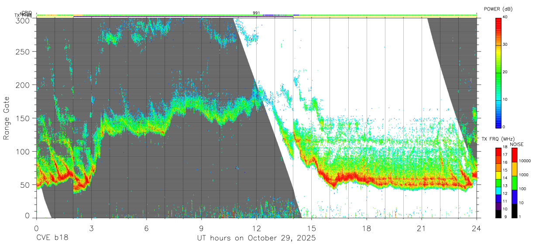Viewport: 536px width, 247px height.
Task: Click the NOISE legend title
Action: tap(516, 144)
